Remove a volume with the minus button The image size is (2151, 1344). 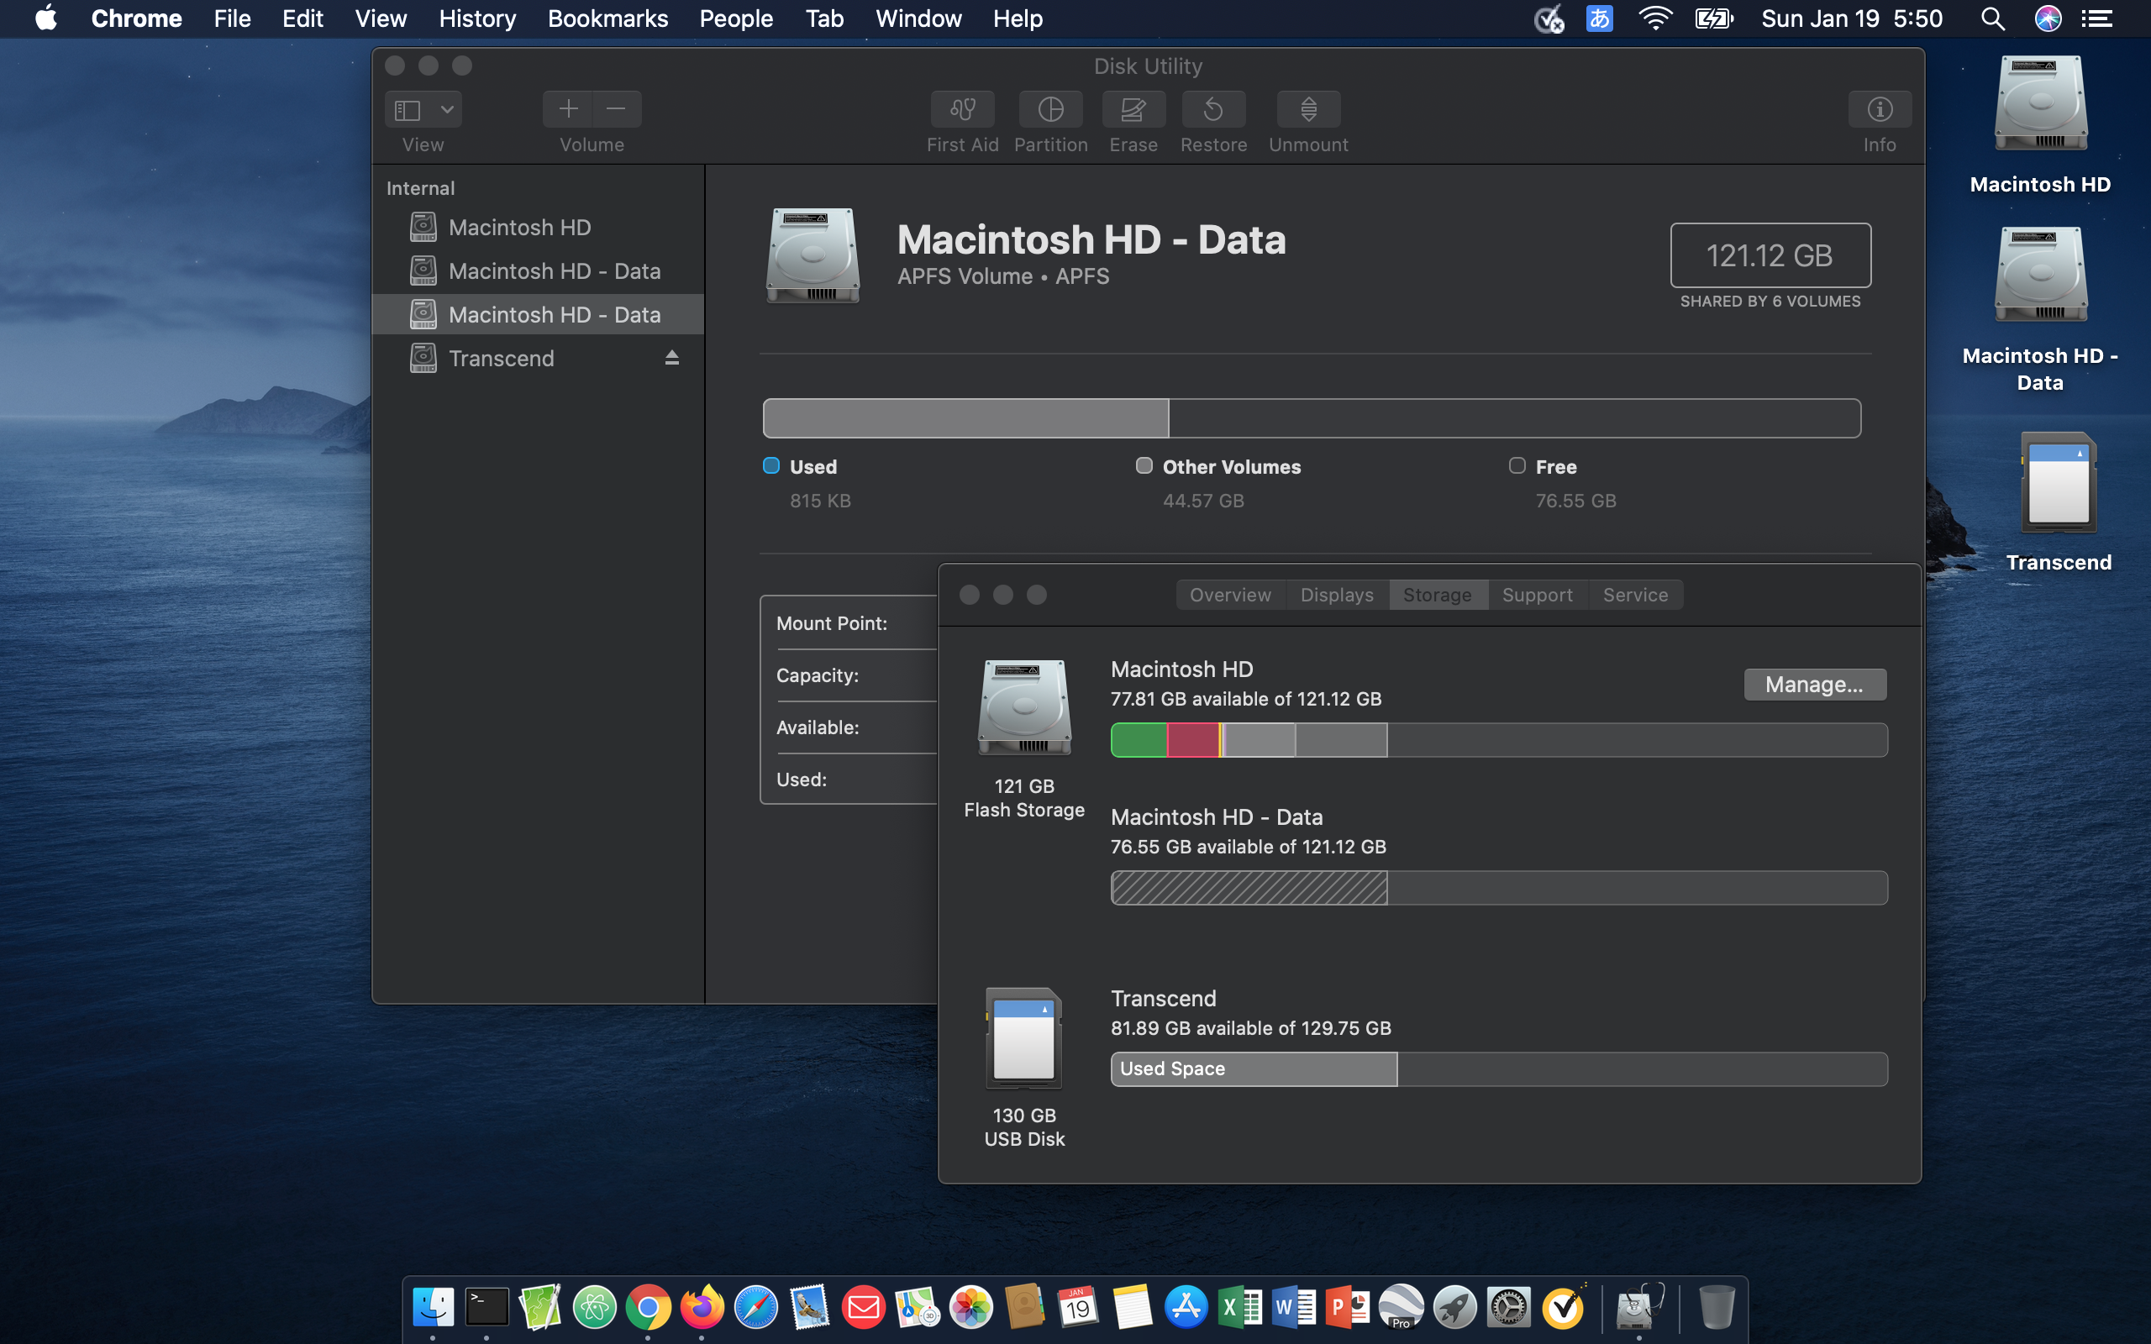point(617,109)
